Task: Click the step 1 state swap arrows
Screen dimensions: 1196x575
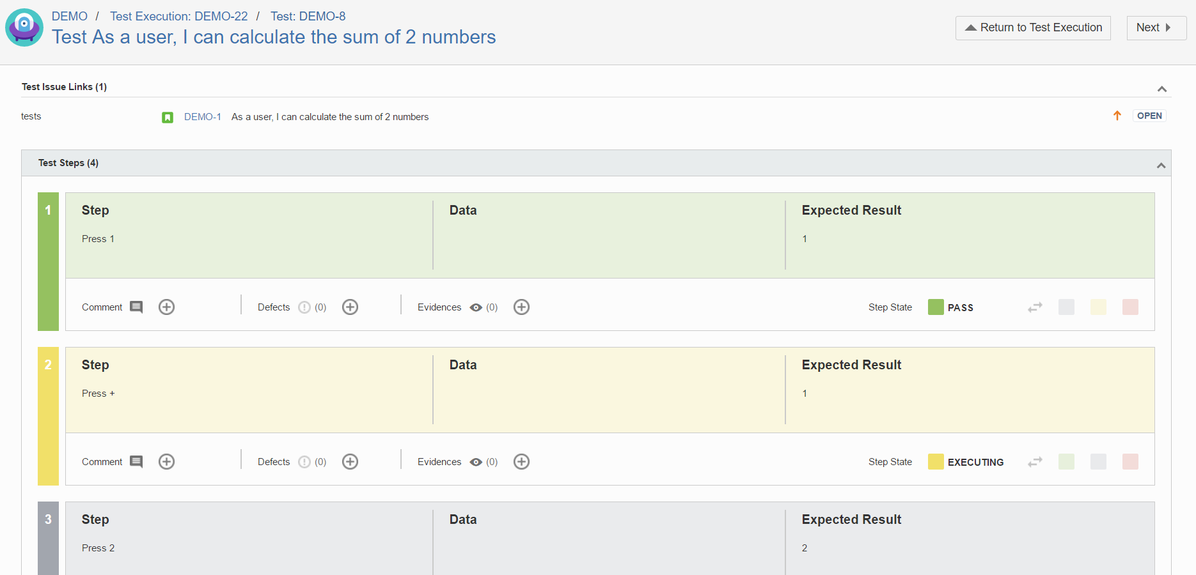Action: click(x=1035, y=307)
